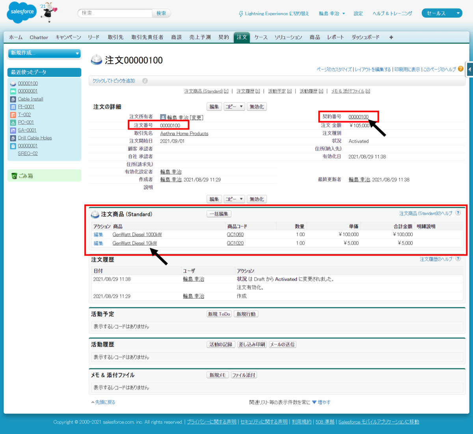This screenshot has width=473, height=434.
Task: Click the Salesforce cloud logo
Action: click(x=22, y=12)
